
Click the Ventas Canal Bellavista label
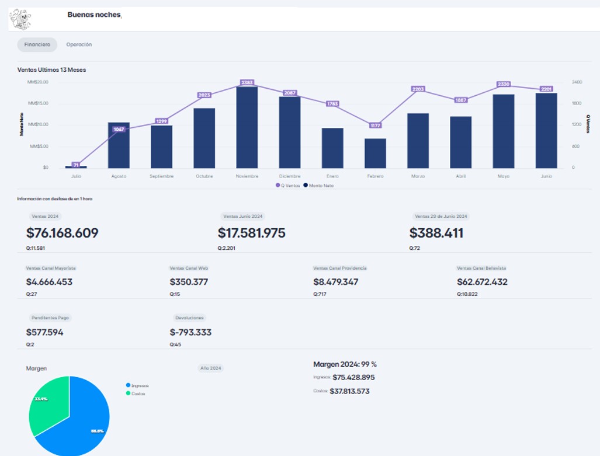coord(481,268)
